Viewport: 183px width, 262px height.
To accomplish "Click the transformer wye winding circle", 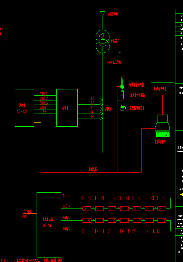I will 103,46.
